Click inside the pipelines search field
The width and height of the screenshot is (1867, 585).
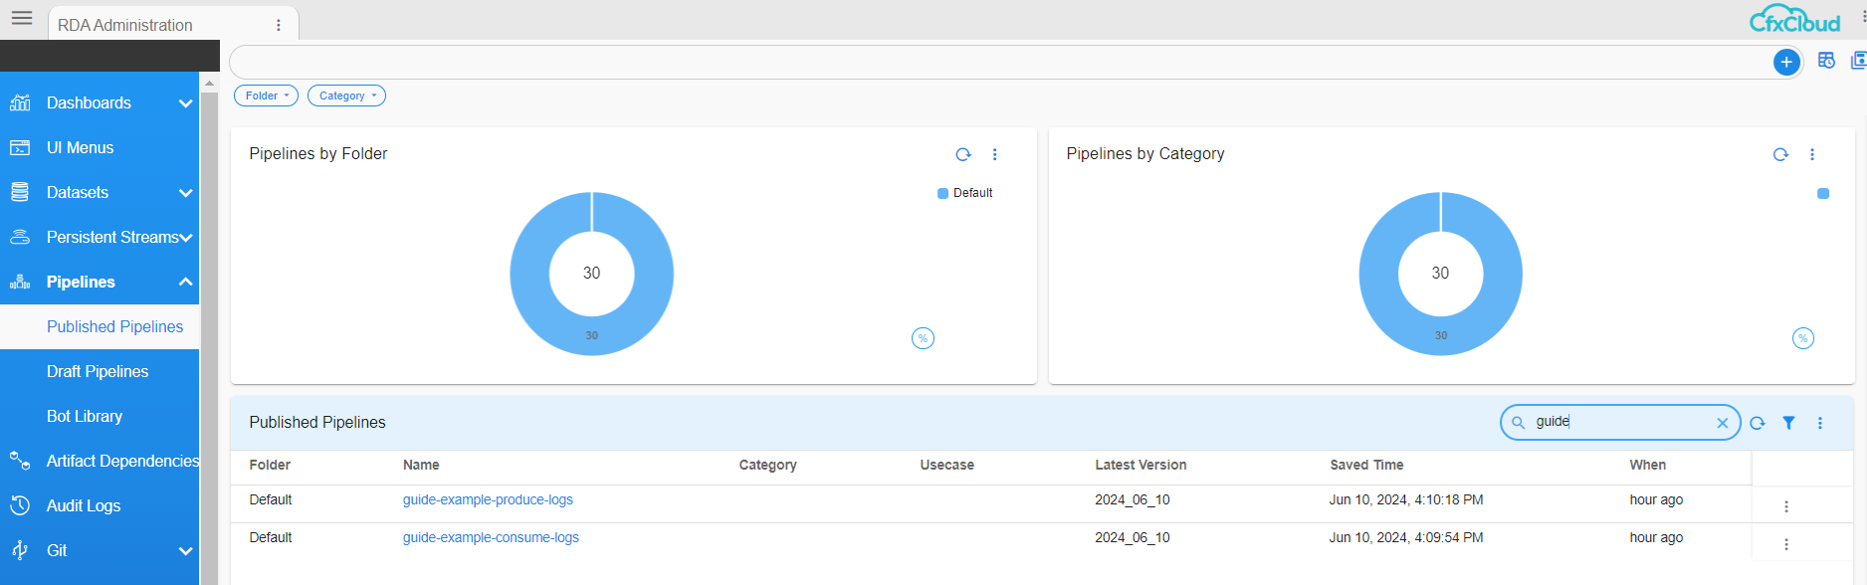click(x=1617, y=422)
